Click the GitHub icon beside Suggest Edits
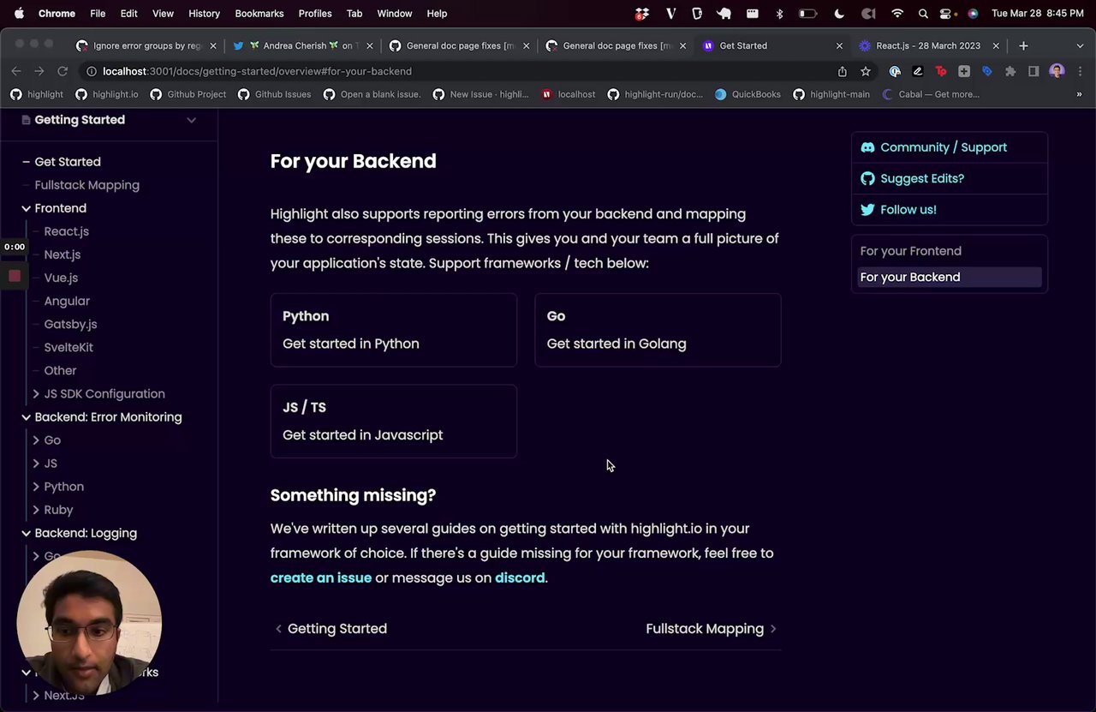The width and height of the screenshot is (1096, 712). click(x=867, y=178)
